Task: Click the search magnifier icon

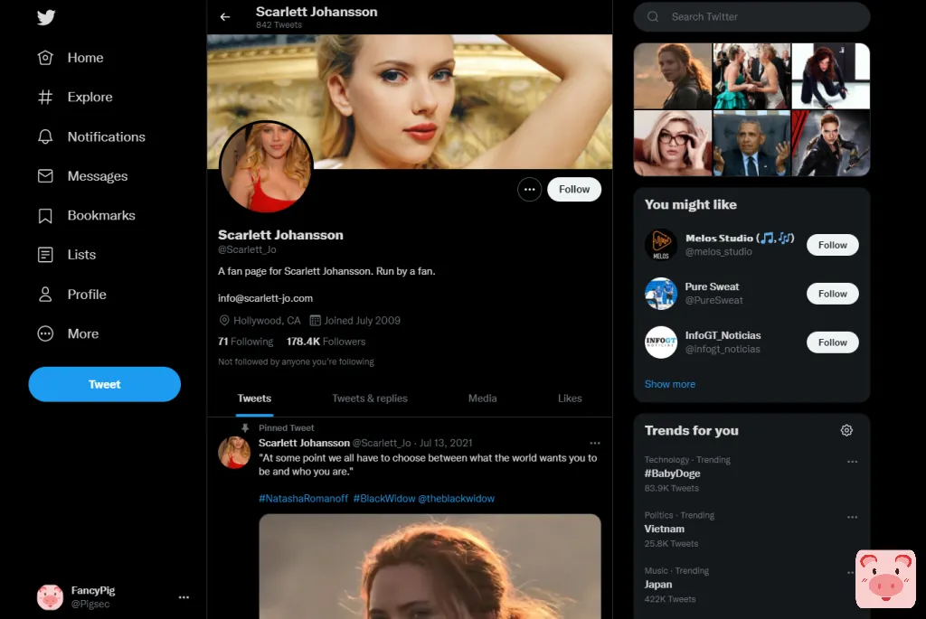Action: click(x=653, y=17)
